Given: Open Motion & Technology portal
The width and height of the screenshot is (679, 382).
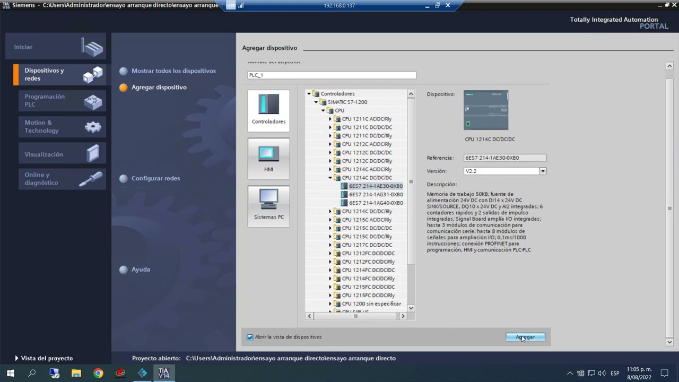Looking at the screenshot, I should [62, 126].
